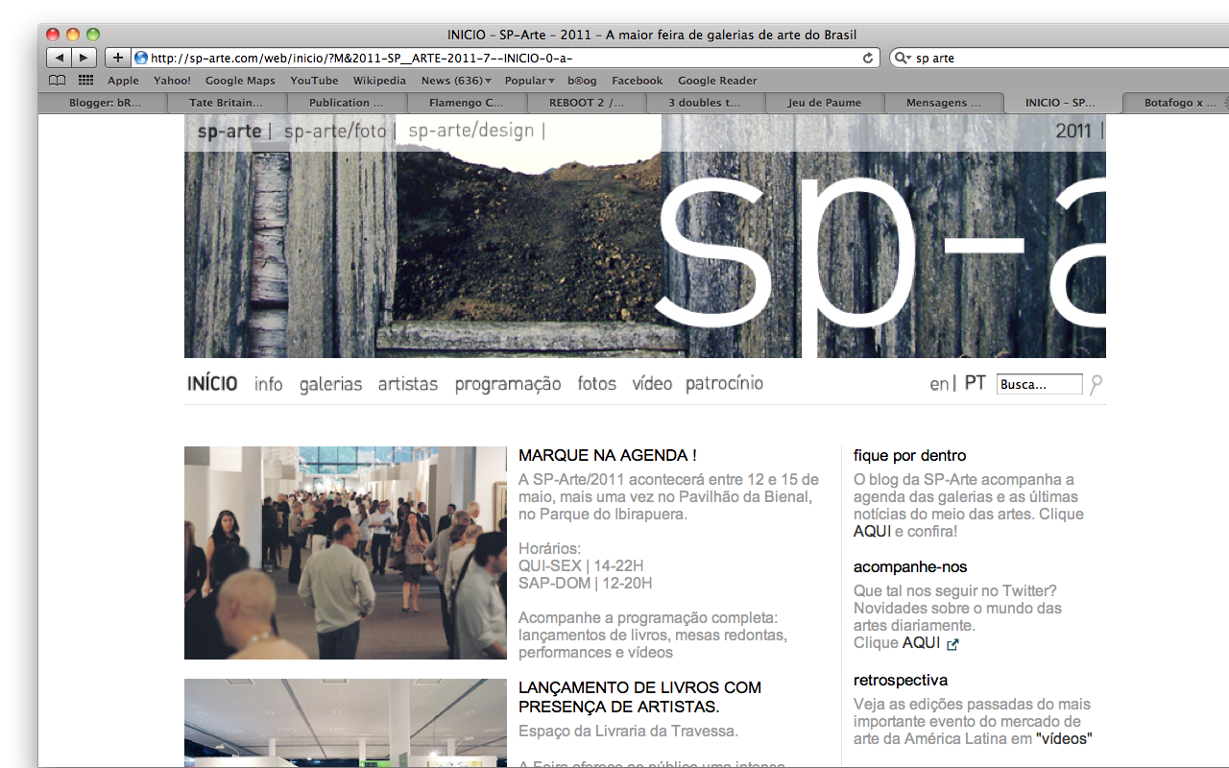Open the sp-arte/design header link
Screen dimensions: 1229x768
coord(471,131)
